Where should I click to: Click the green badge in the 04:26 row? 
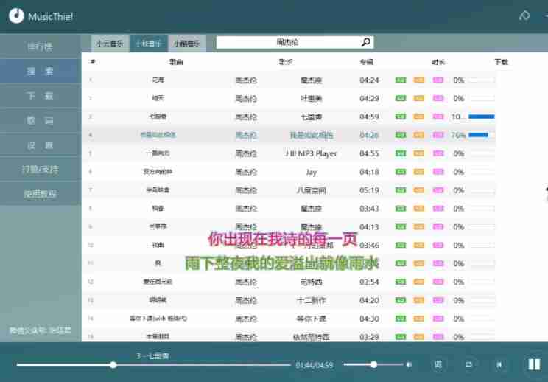point(401,135)
